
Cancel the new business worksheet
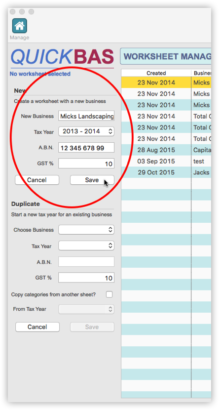point(37,180)
